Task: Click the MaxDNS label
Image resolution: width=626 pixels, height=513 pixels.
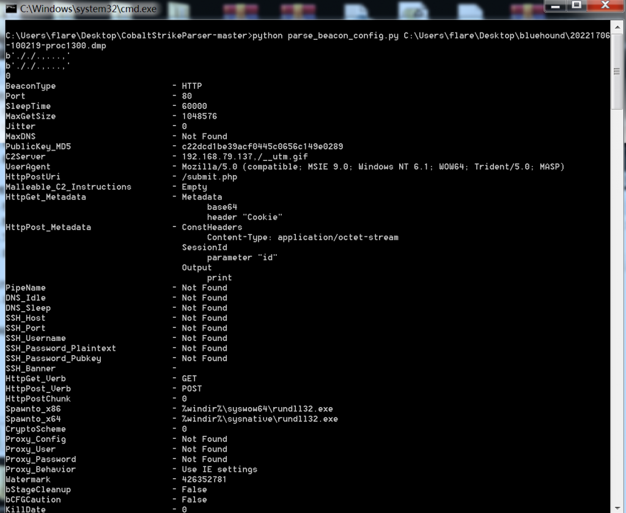Action: pos(20,137)
